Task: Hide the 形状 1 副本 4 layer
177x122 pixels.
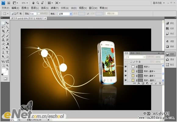Action: coord(126,71)
